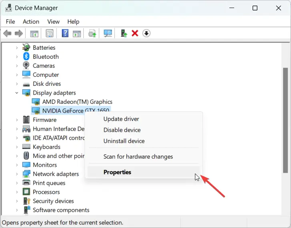291x228 pixels.
Task: Select AMD Radeon(TM) Graphics entry
Action: tap(77, 102)
